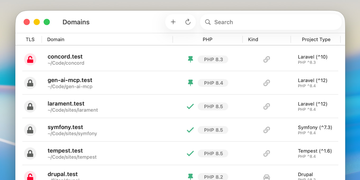The width and height of the screenshot is (360, 180).
Task: Click the plus icon to add a domain
Action: pos(173,22)
